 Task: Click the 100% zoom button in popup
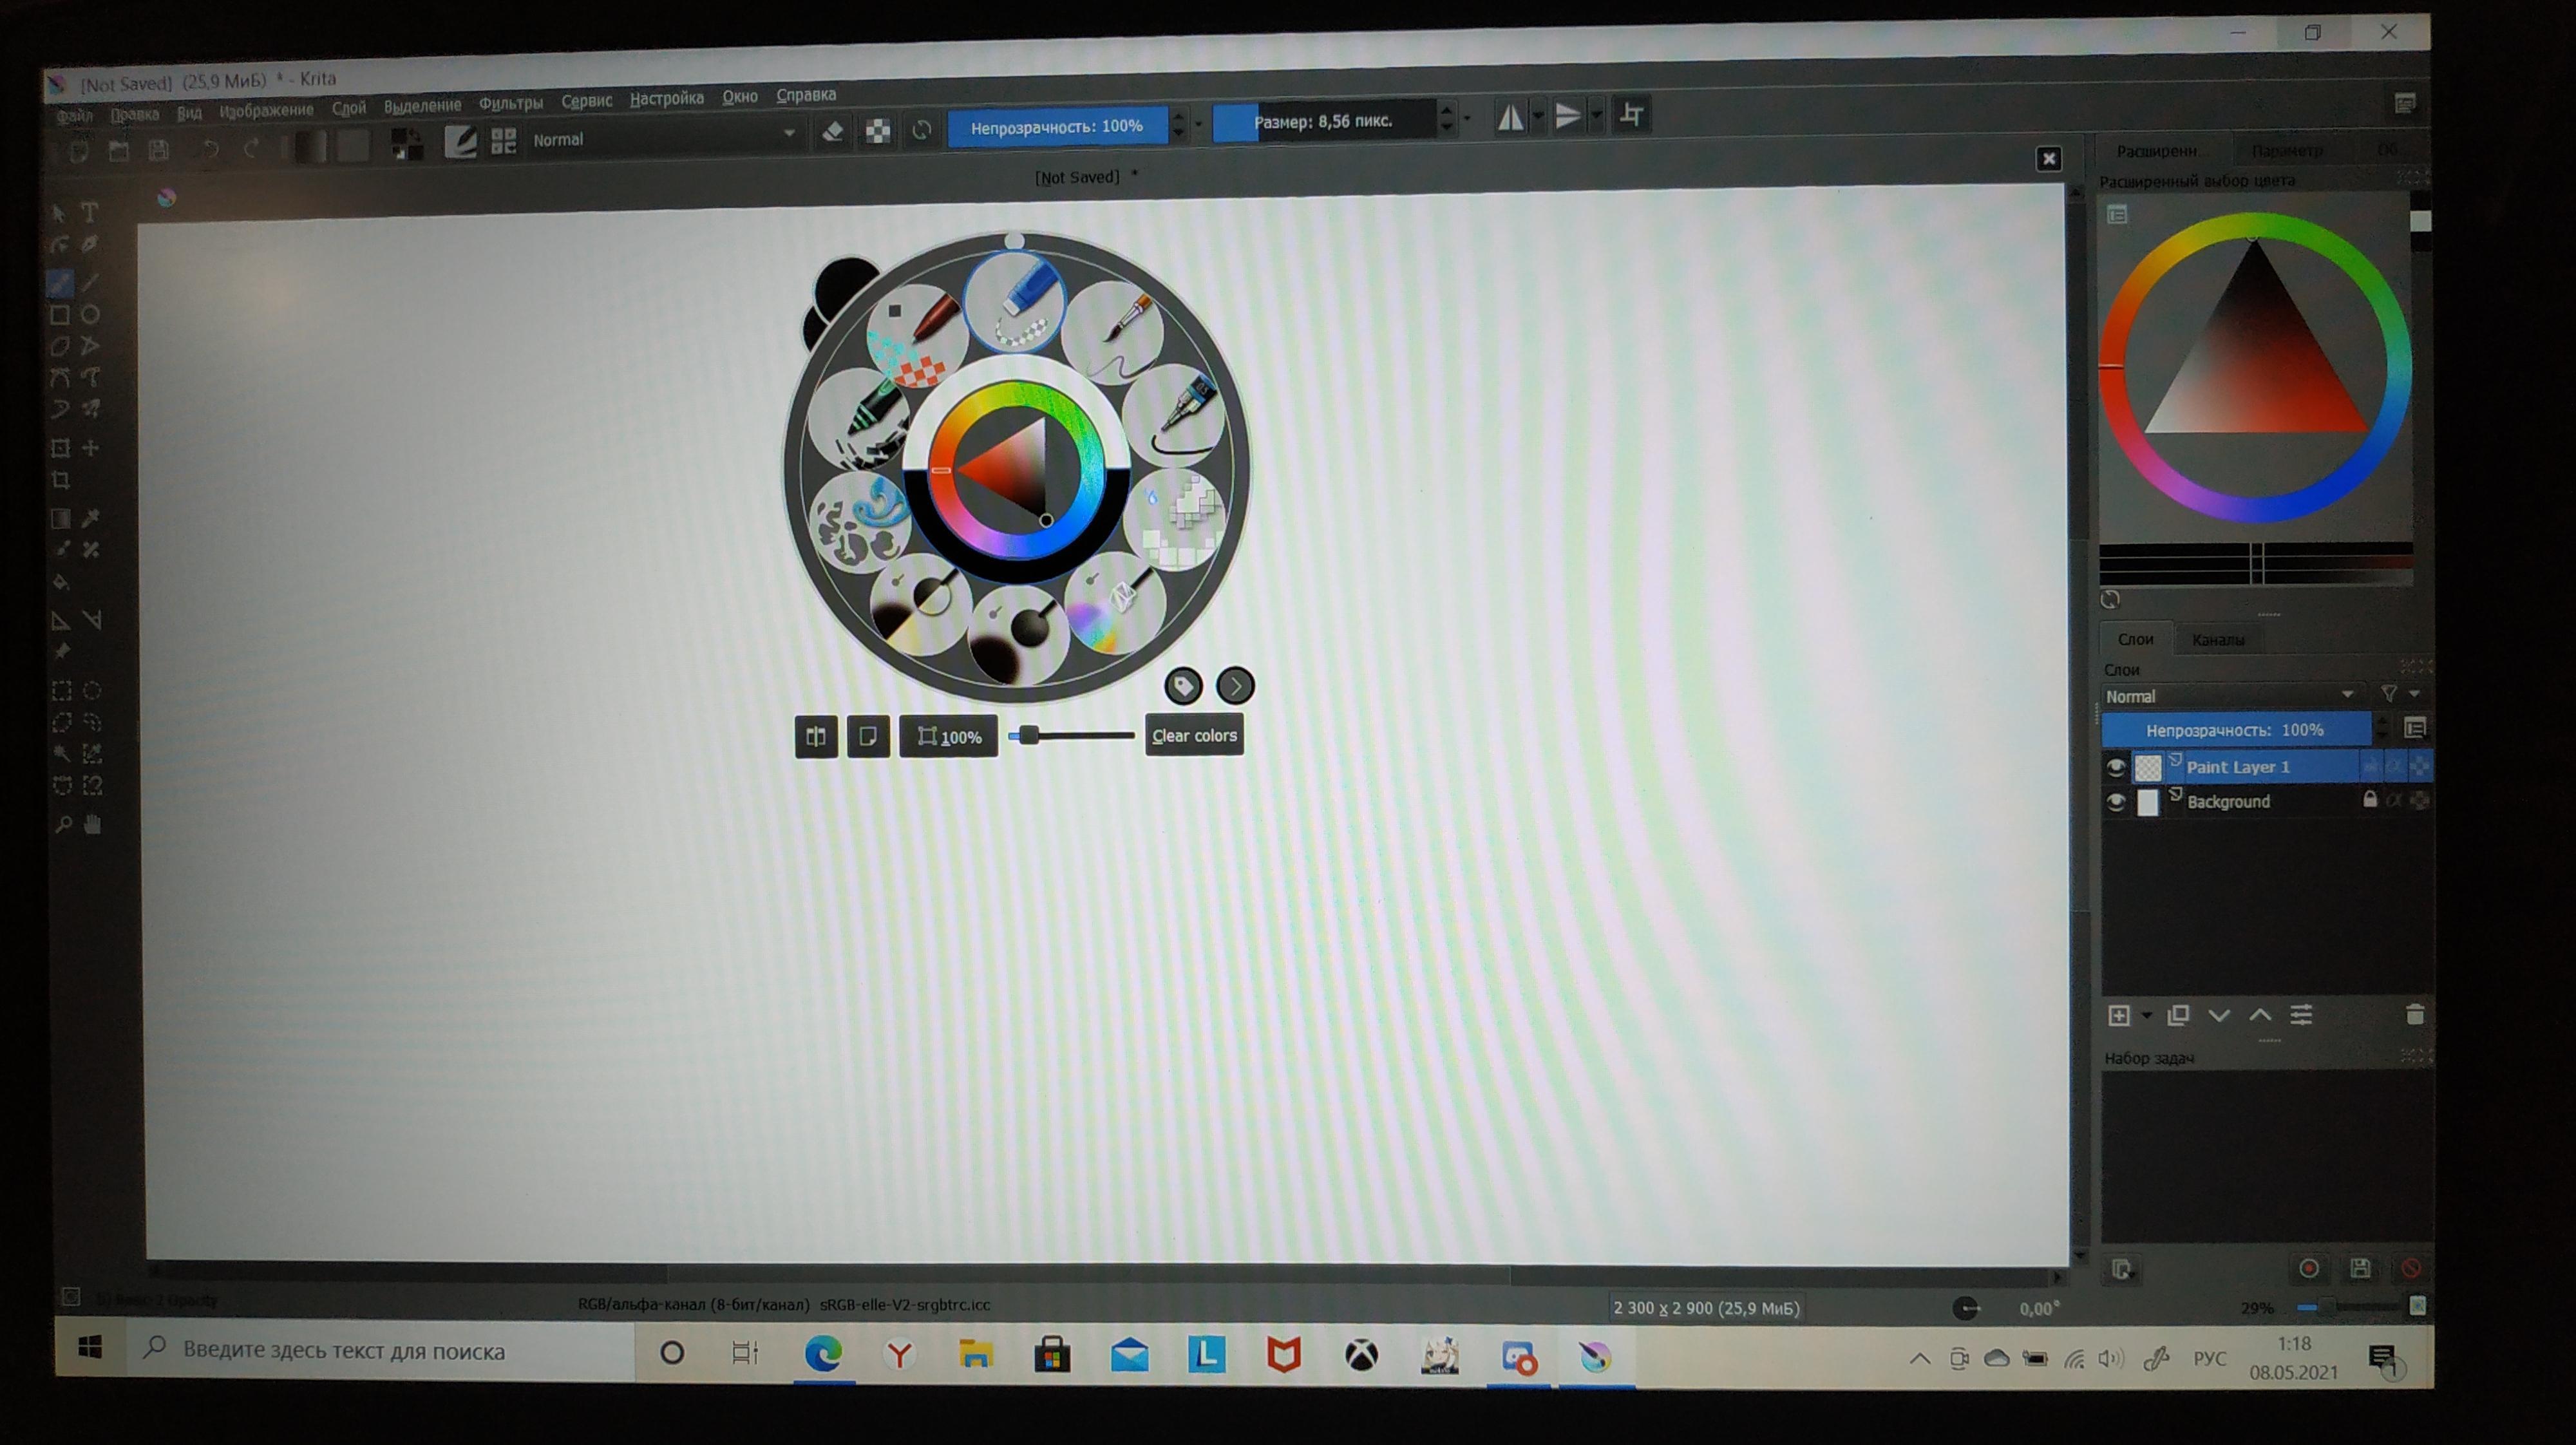pyautogui.click(x=948, y=737)
